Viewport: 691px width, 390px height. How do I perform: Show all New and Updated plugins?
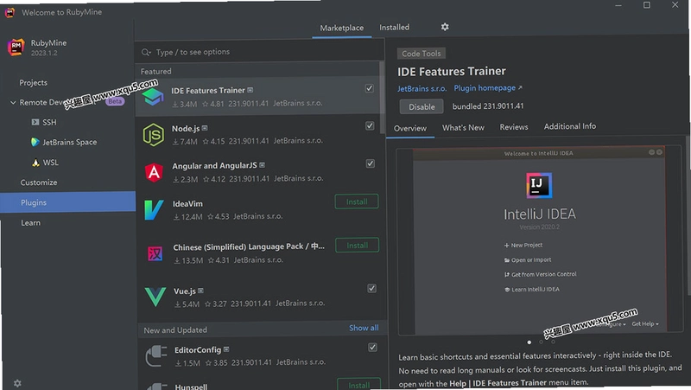click(364, 328)
